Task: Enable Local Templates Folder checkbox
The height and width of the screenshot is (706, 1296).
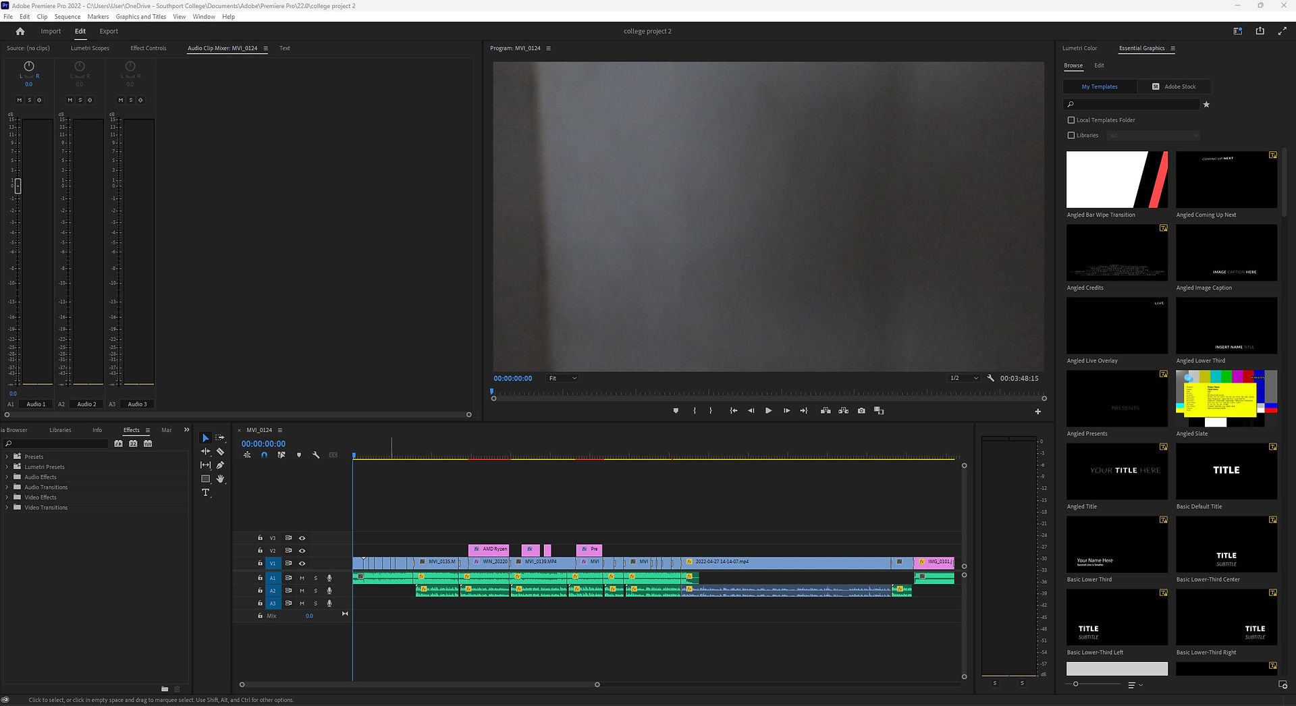Action: (x=1071, y=120)
